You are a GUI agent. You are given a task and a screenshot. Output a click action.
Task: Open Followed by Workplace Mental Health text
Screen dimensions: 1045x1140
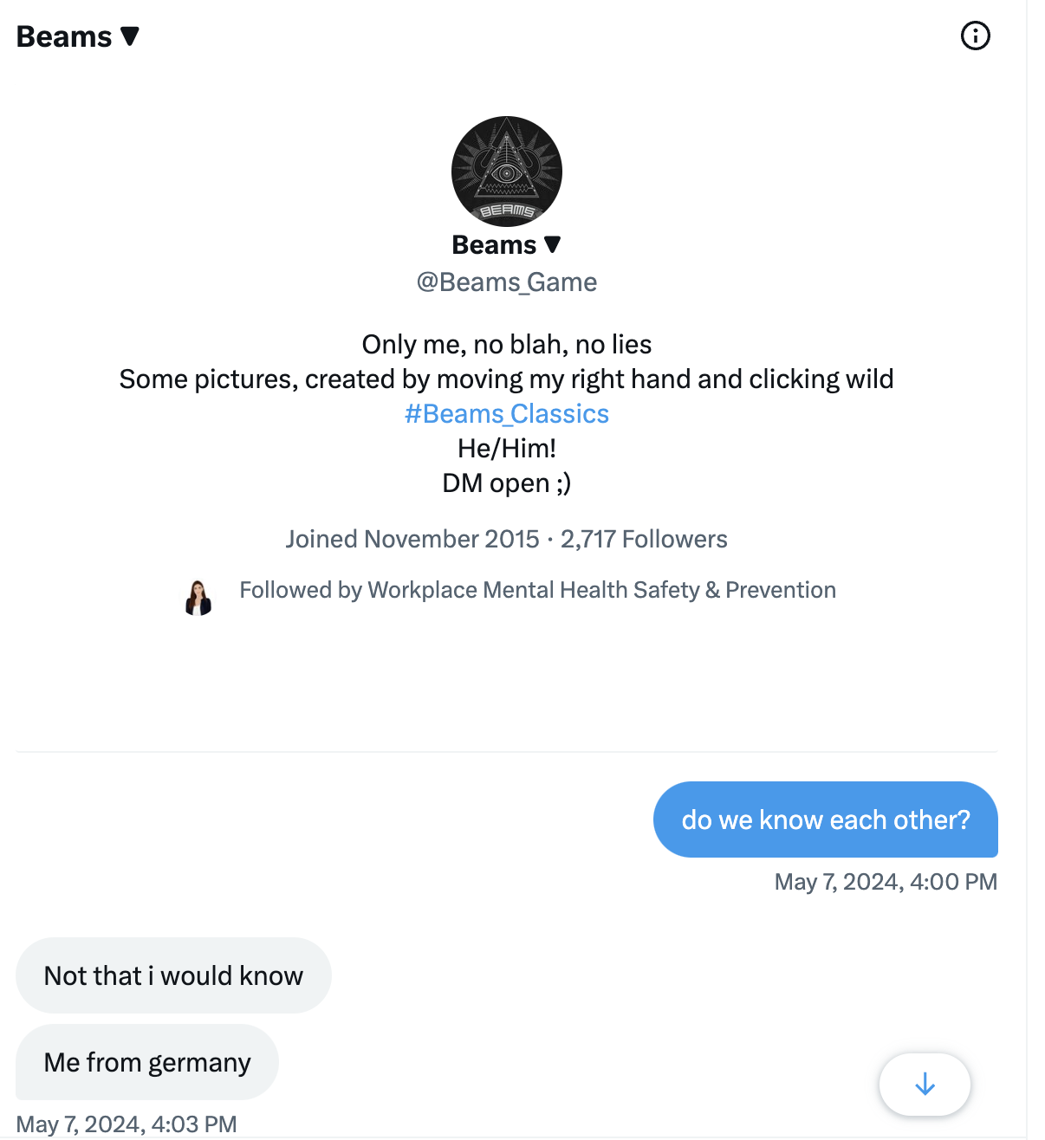538,590
